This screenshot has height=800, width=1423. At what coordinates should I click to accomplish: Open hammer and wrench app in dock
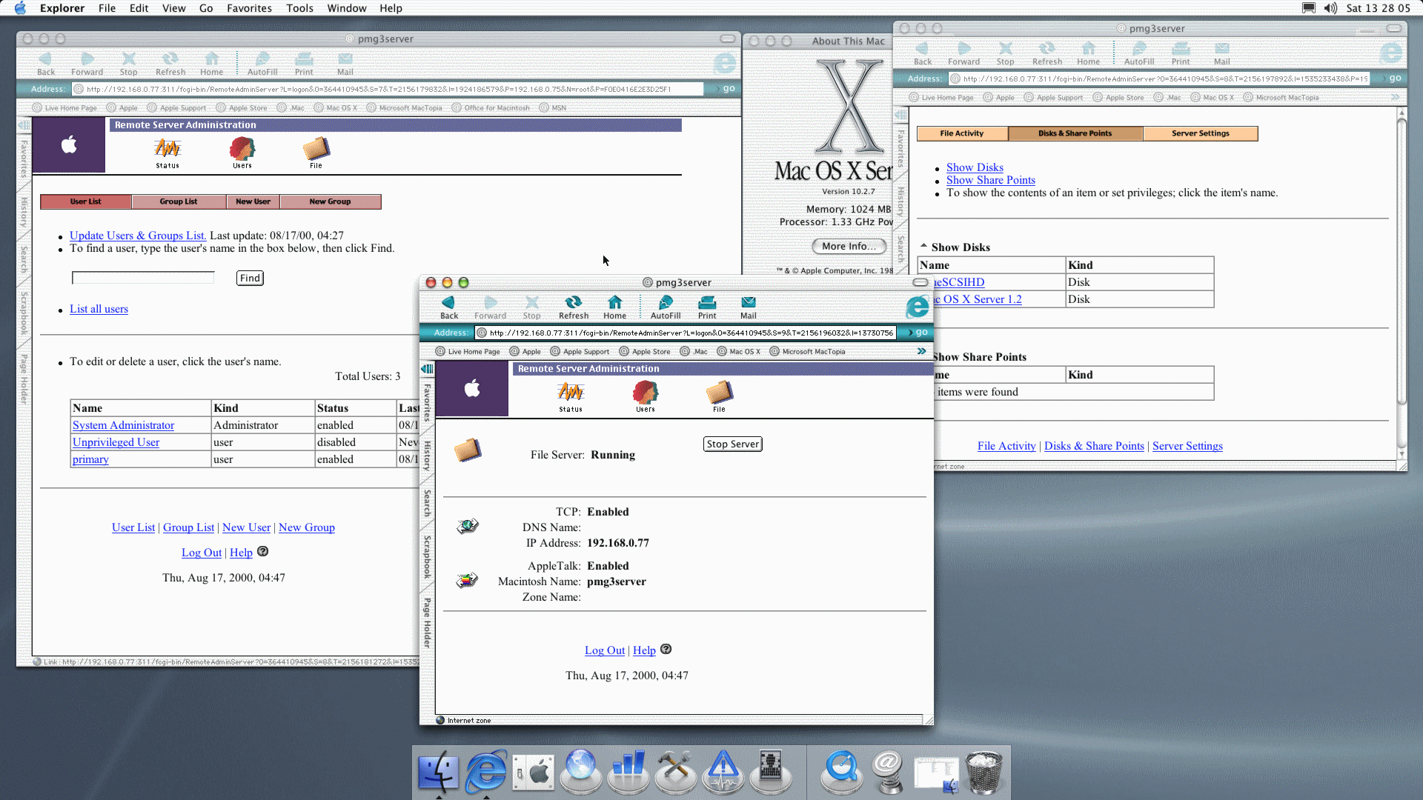[675, 772]
